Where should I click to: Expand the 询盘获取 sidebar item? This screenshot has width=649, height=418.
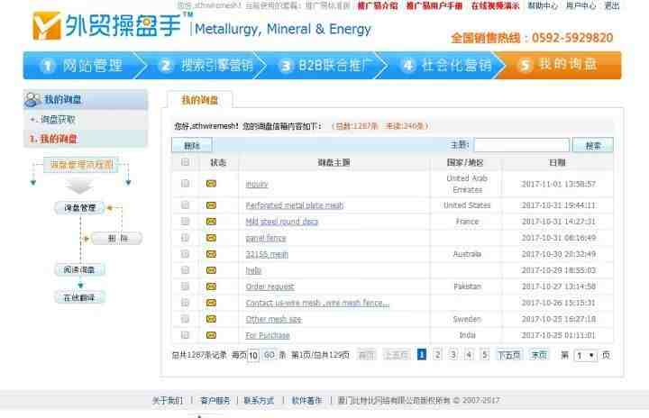pos(58,119)
